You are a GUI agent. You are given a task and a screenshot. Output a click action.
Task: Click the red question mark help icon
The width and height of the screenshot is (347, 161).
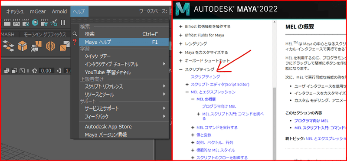(75, 41)
